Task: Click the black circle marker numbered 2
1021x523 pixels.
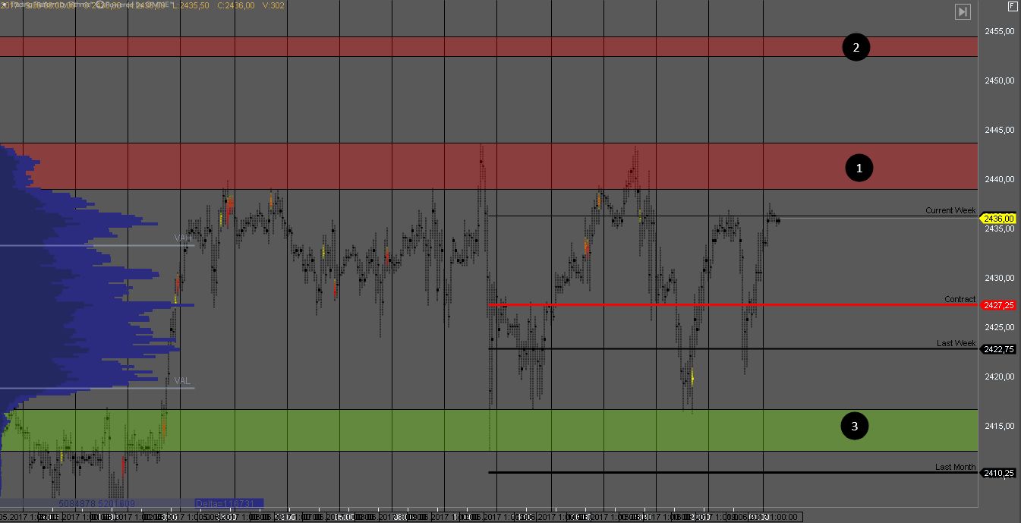Action: click(856, 47)
